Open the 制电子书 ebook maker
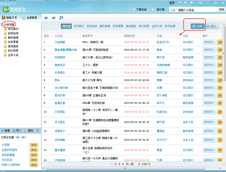 [x=10, y=18]
